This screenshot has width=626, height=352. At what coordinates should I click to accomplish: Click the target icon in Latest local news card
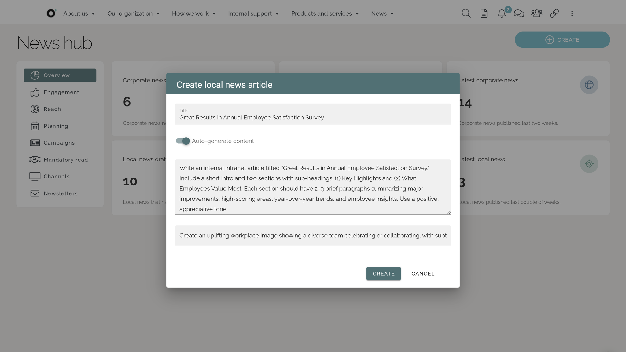(589, 164)
